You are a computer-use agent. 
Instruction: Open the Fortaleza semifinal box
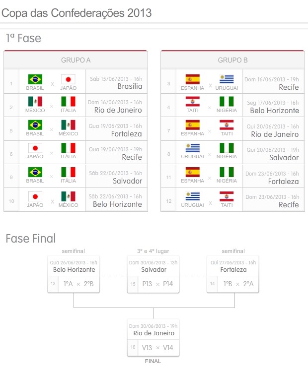233,274
